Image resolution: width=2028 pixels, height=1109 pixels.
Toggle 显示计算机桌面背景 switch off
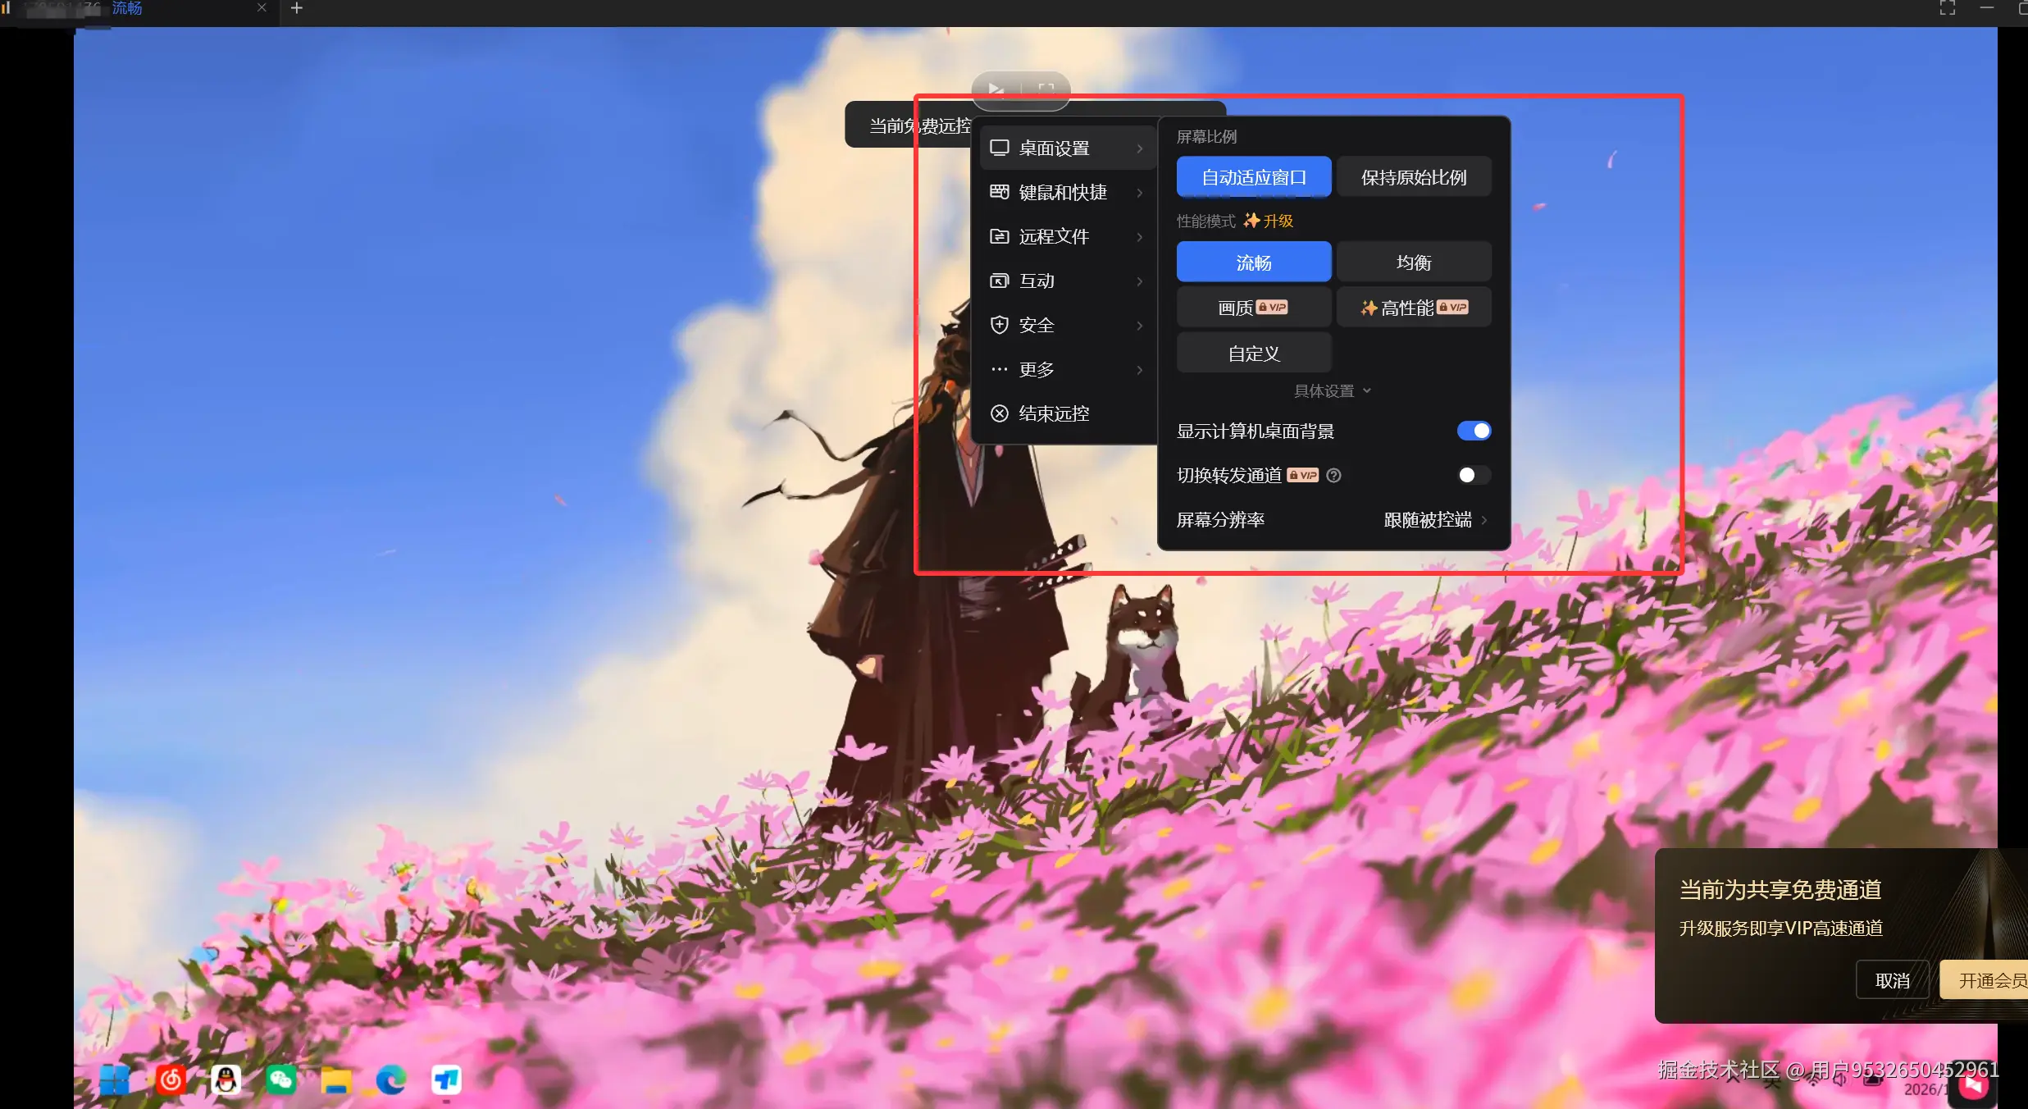click(x=1473, y=431)
